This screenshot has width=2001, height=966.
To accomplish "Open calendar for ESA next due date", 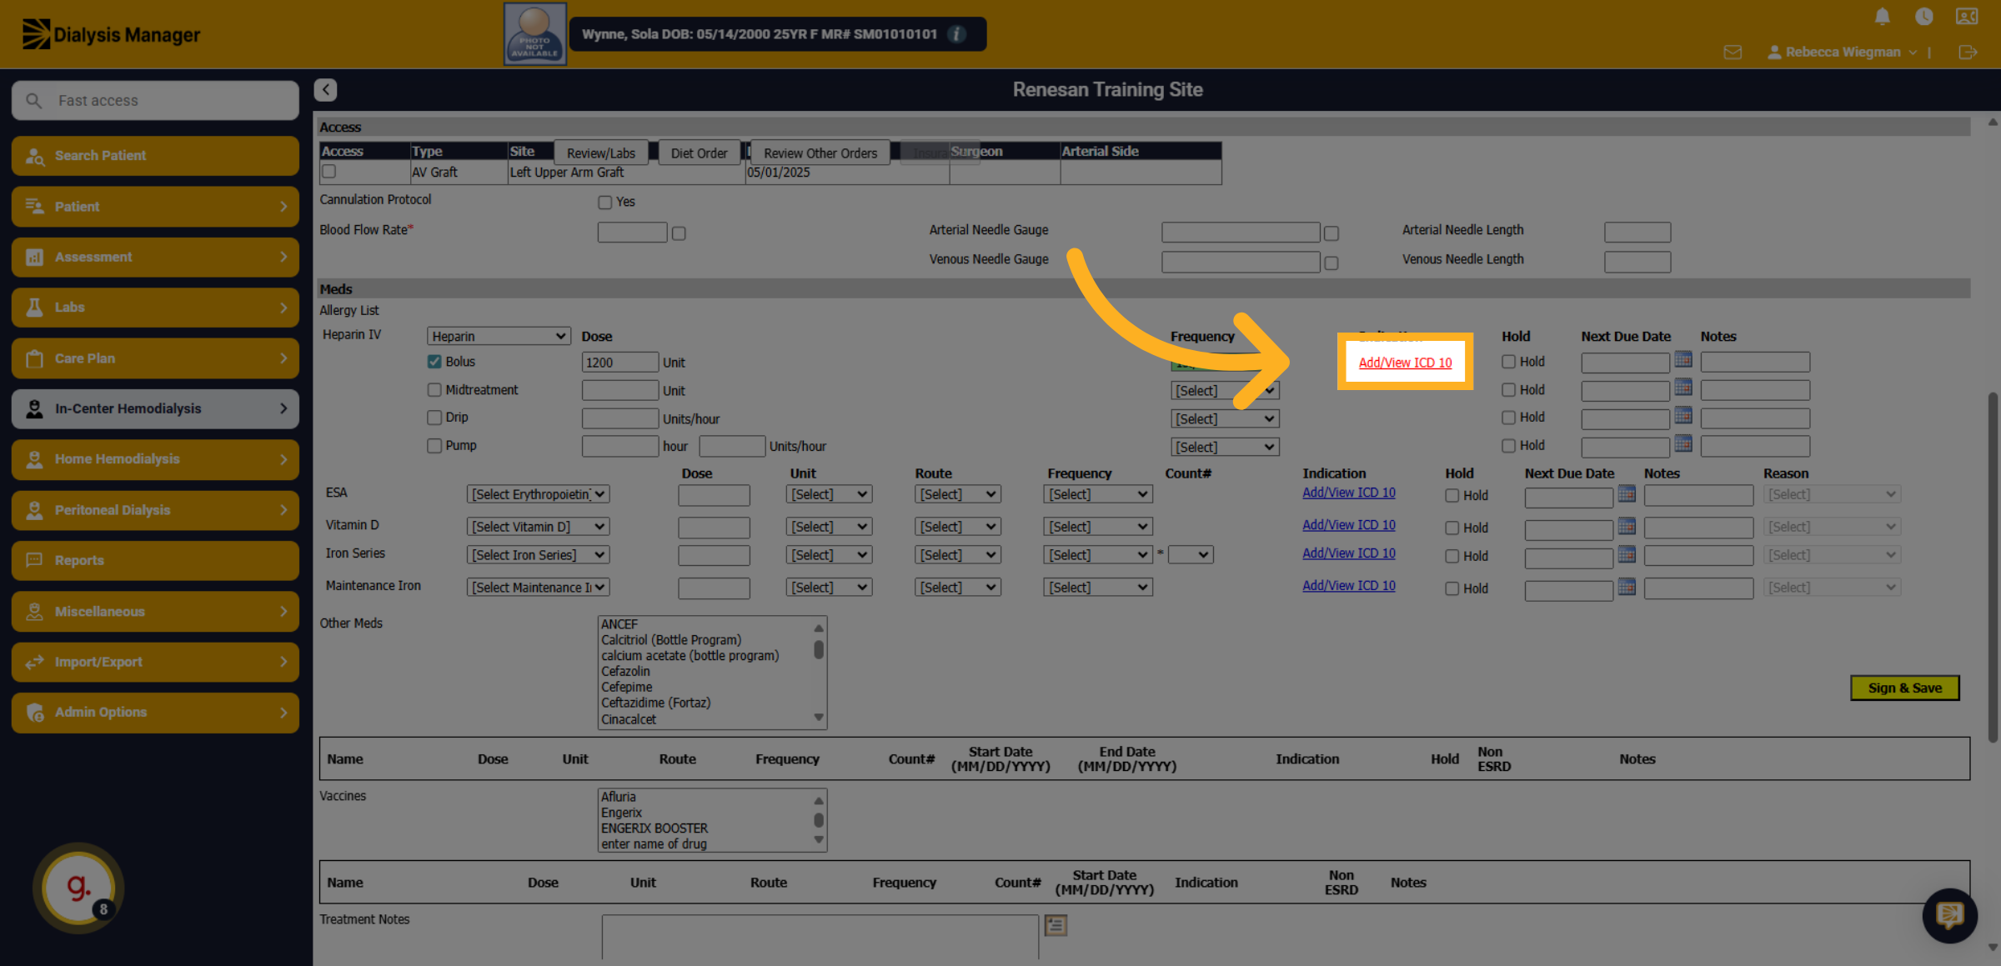I will coord(1627,493).
